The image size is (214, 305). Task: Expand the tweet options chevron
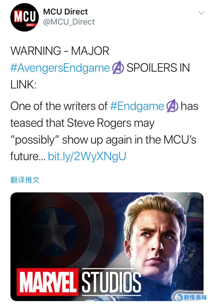tap(201, 13)
